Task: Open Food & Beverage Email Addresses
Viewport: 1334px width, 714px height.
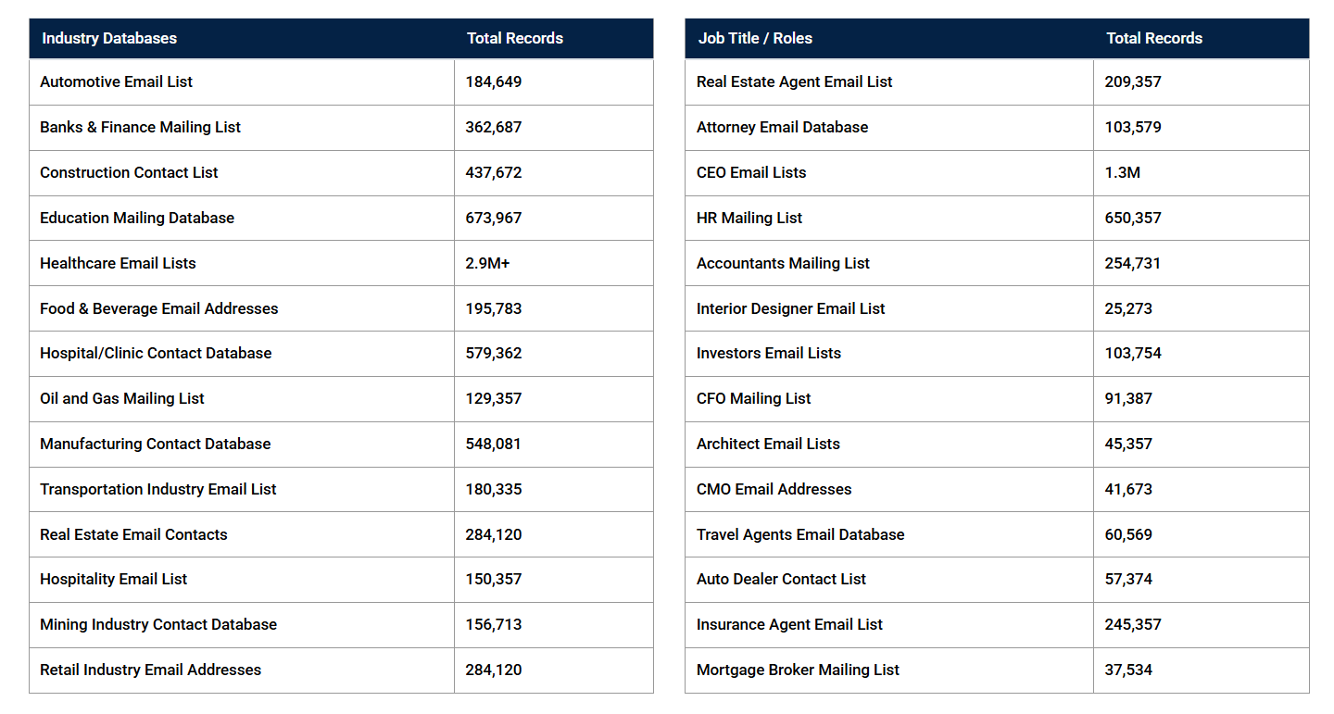Action: coord(158,308)
